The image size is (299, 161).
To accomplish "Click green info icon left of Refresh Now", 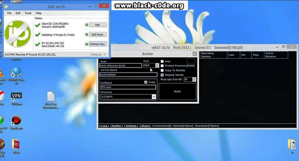I will tap(87, 44).
